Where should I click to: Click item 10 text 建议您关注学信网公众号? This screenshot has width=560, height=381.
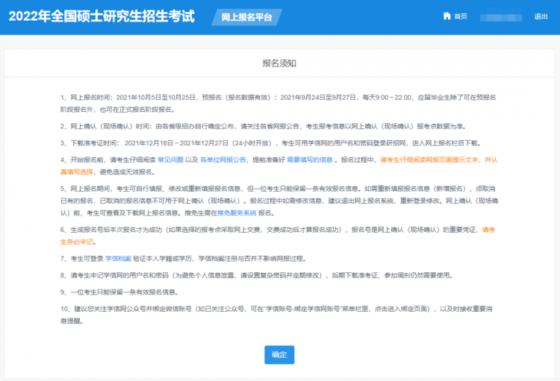(110, 309)
